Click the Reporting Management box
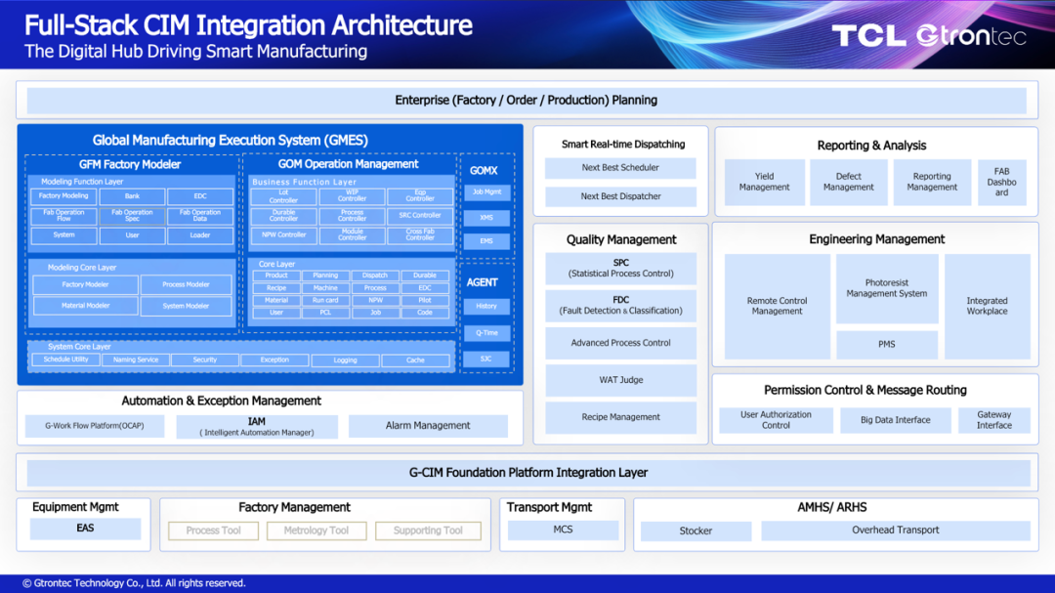Viewport: 1055px width, 593px height. click(x=932, y=182)
